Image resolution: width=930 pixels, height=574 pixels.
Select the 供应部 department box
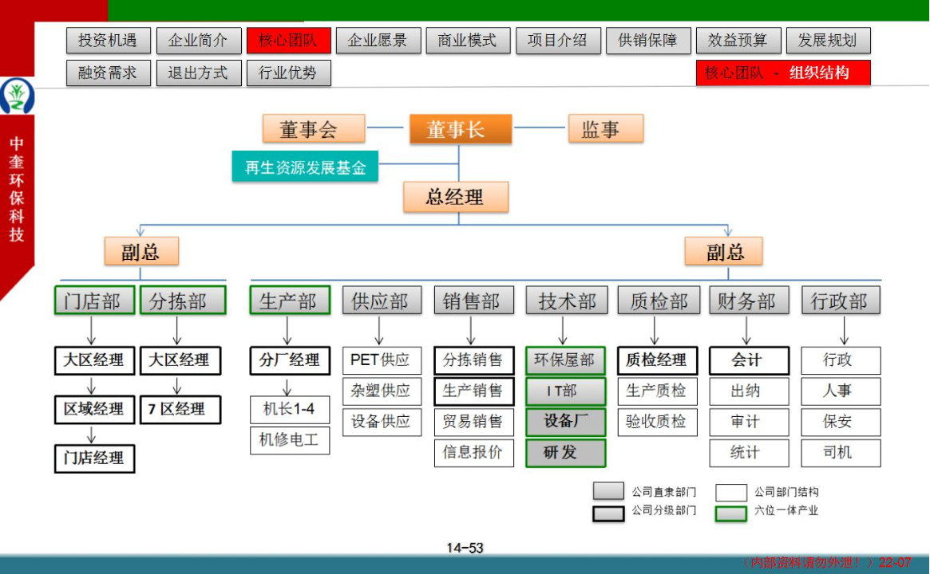point(382,301)
